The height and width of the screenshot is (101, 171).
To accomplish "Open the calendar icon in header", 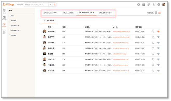I will tap(143, 4).
